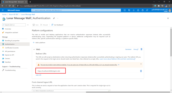
Task: Click the Microsoft Azure logo text
Action: pos(14,10)
